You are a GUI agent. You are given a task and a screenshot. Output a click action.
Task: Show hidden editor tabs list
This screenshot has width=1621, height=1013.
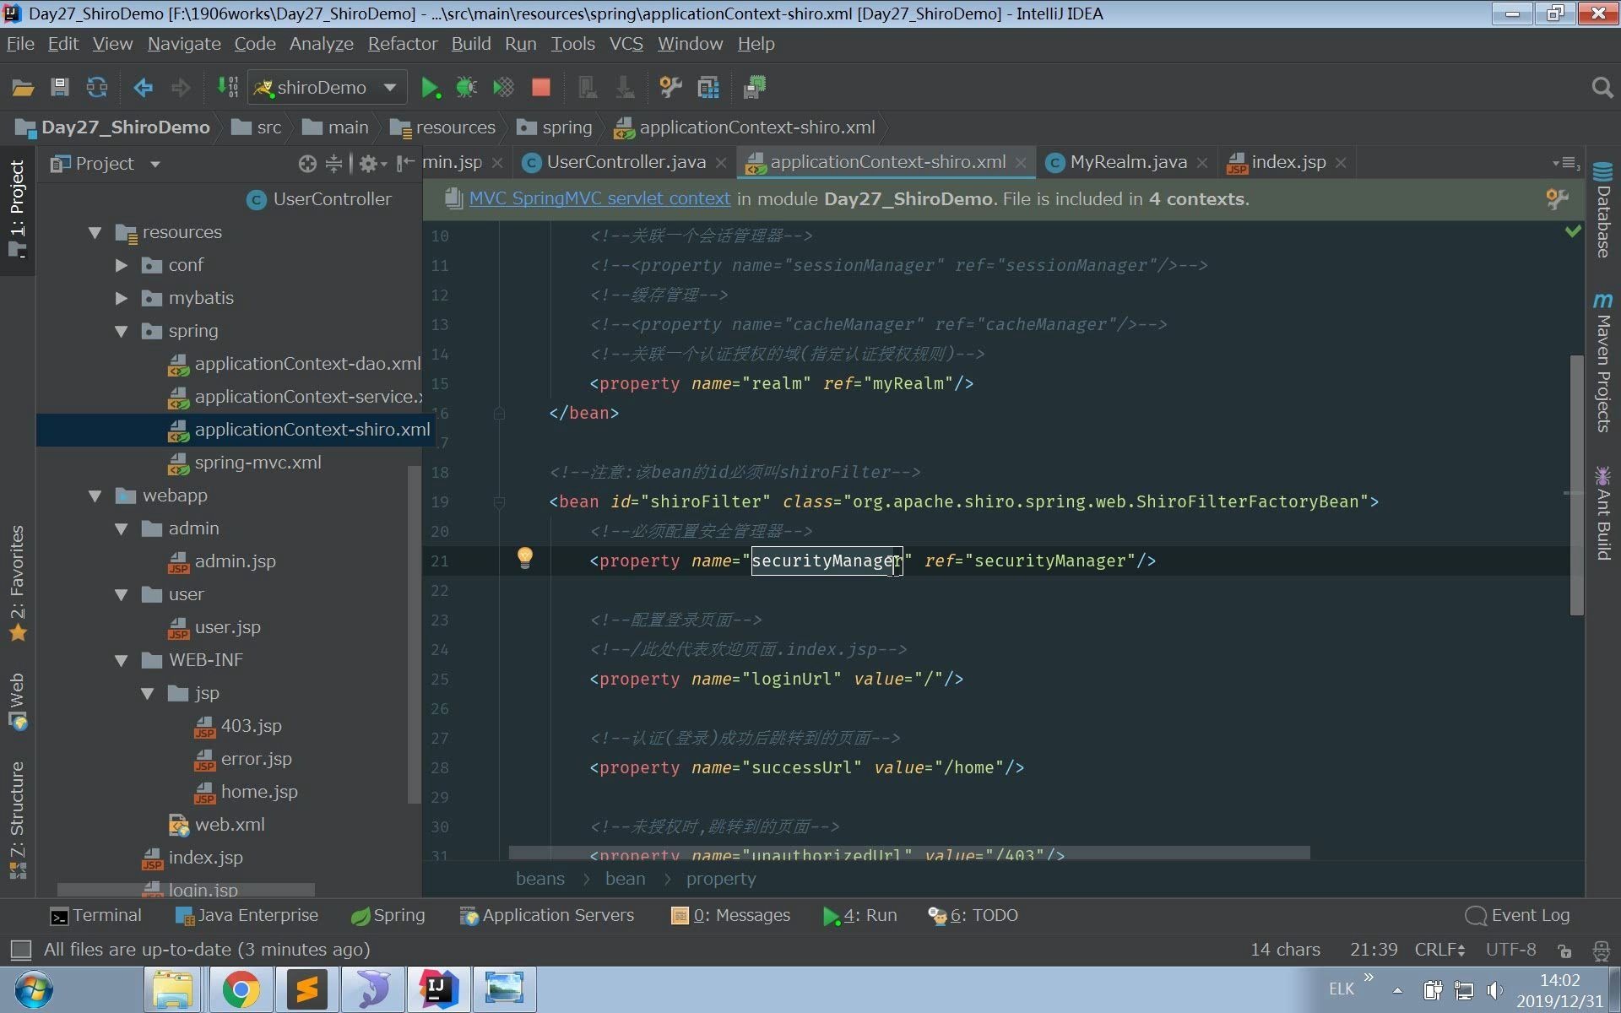pyautogui.click(x=1565, y=163)
